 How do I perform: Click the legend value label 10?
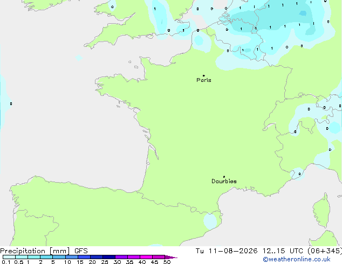tap(67, 262)
